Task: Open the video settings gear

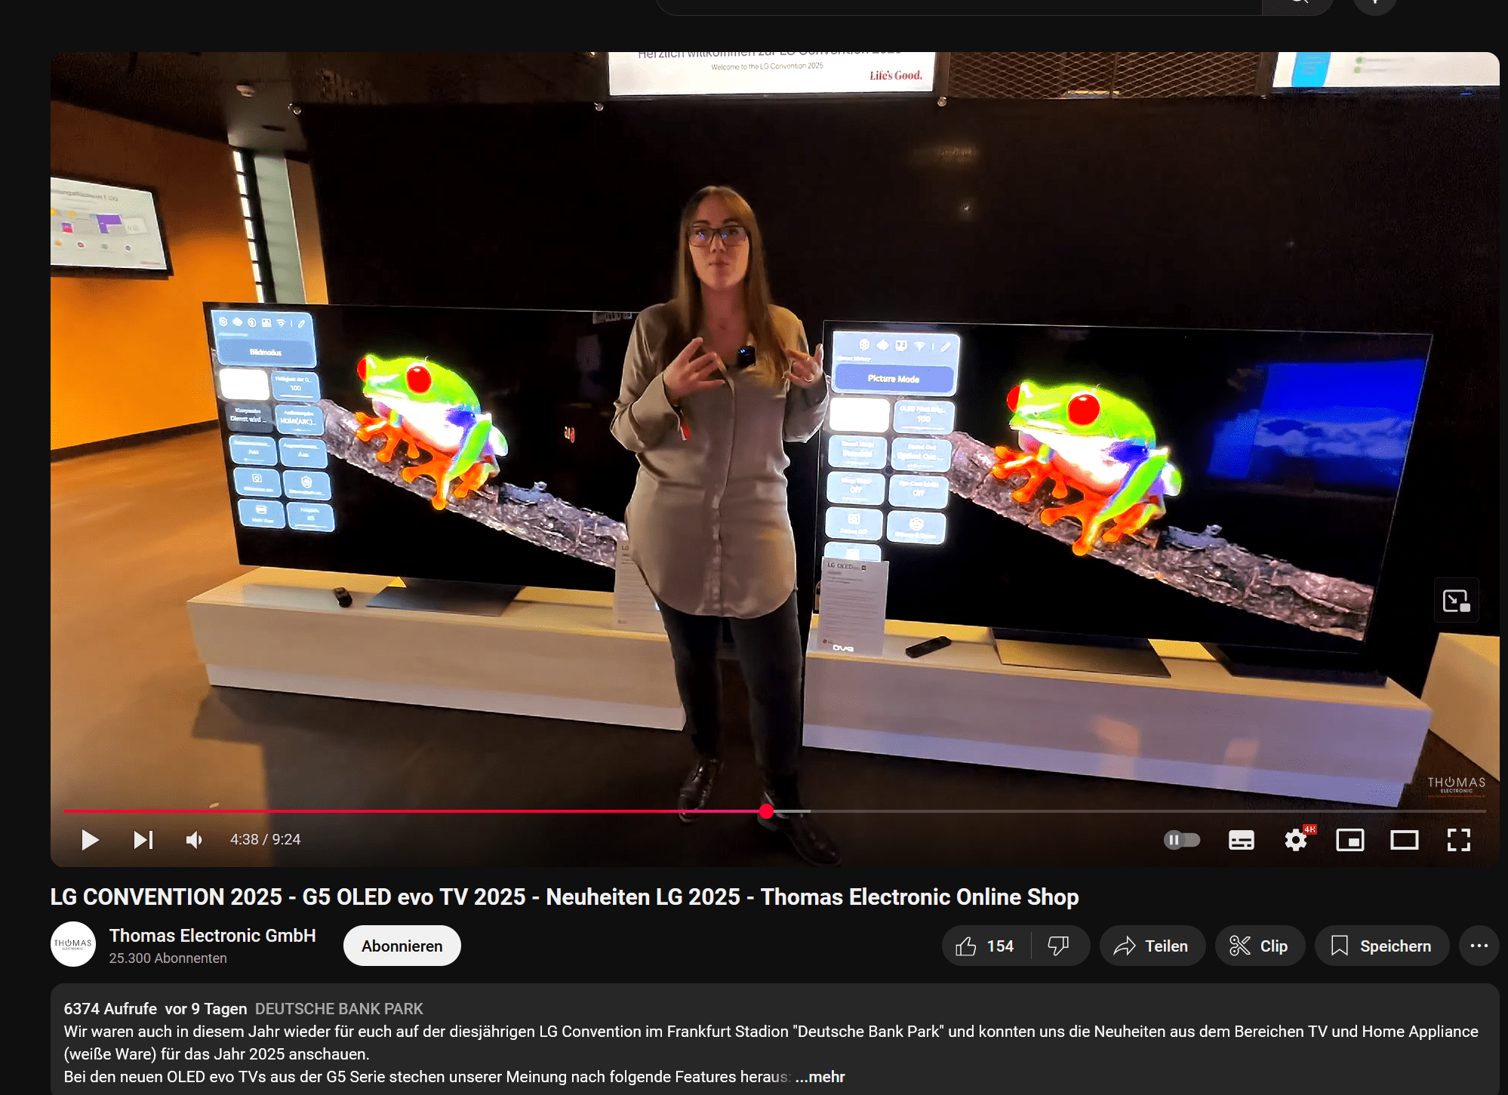Action: coord(1296,839)
